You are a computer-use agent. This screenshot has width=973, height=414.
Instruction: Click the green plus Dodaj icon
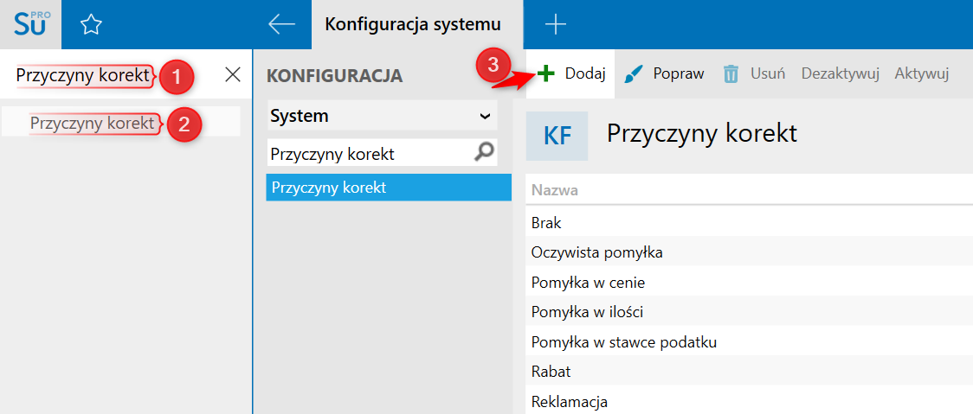tap(546, 74)
